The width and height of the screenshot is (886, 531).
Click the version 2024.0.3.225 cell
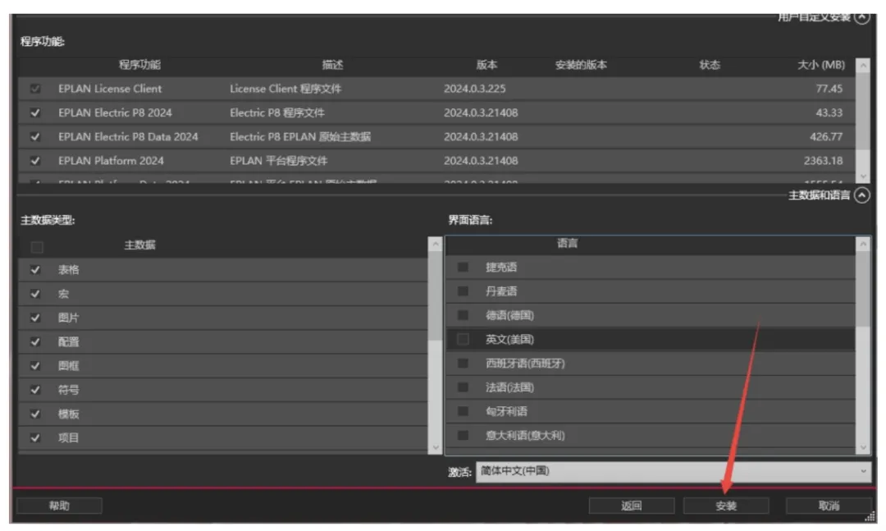(475, 89)
